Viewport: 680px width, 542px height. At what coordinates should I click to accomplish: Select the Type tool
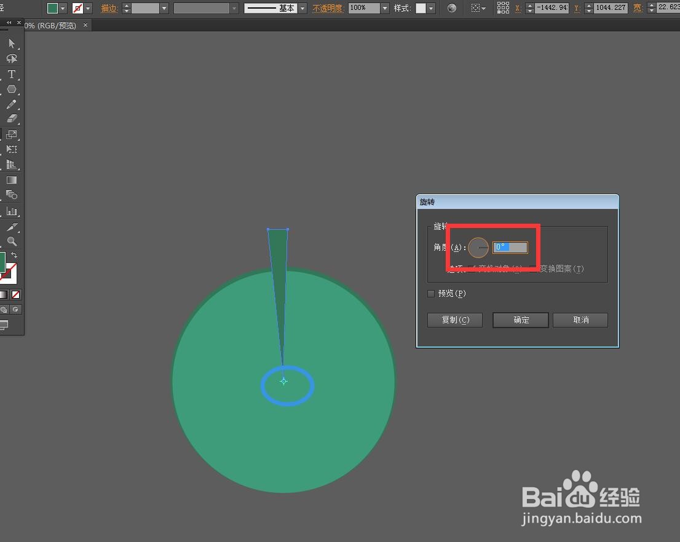[x=12, y=74]
